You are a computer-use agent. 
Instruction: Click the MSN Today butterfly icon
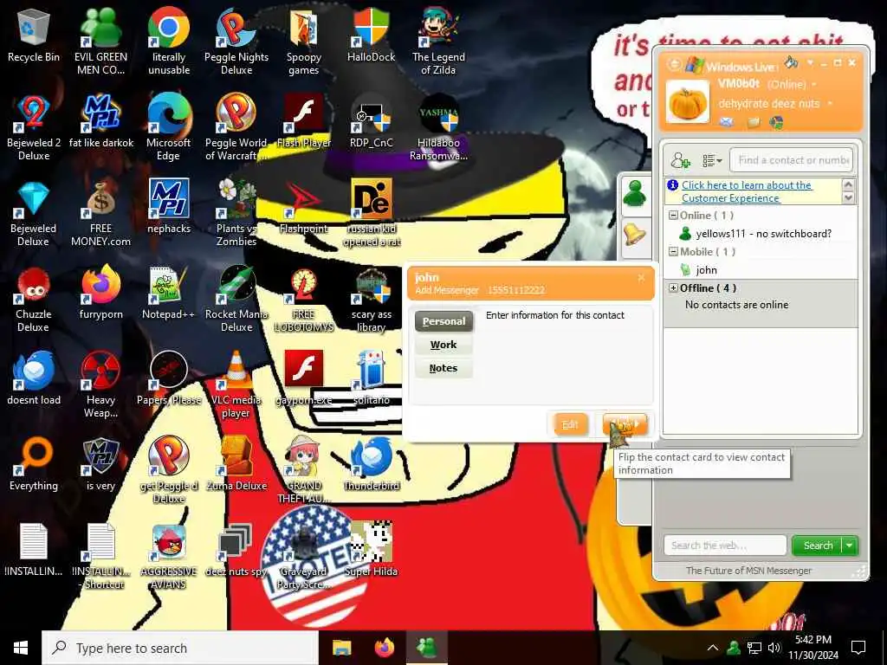pos(776,121)
